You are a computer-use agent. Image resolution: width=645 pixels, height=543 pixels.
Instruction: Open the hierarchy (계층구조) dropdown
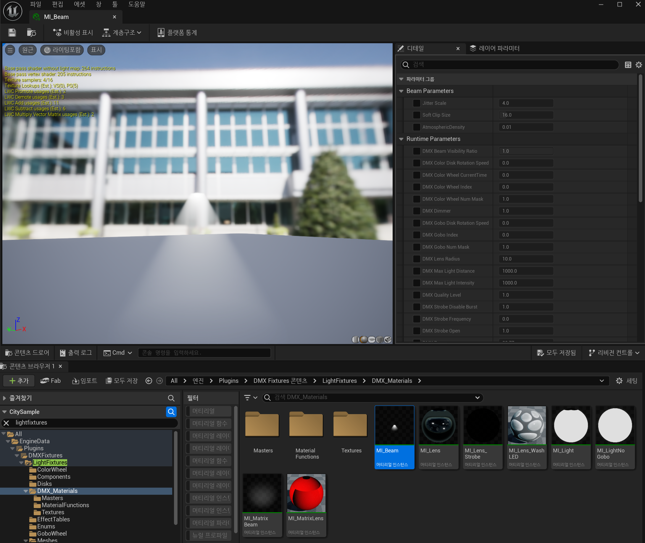coord(122,33)
